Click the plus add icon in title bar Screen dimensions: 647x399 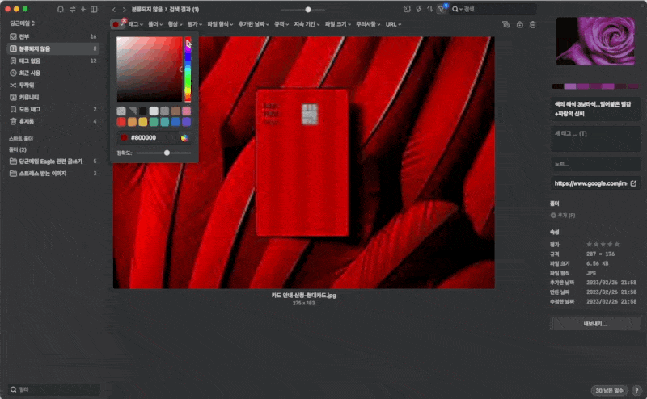[83, 9]
